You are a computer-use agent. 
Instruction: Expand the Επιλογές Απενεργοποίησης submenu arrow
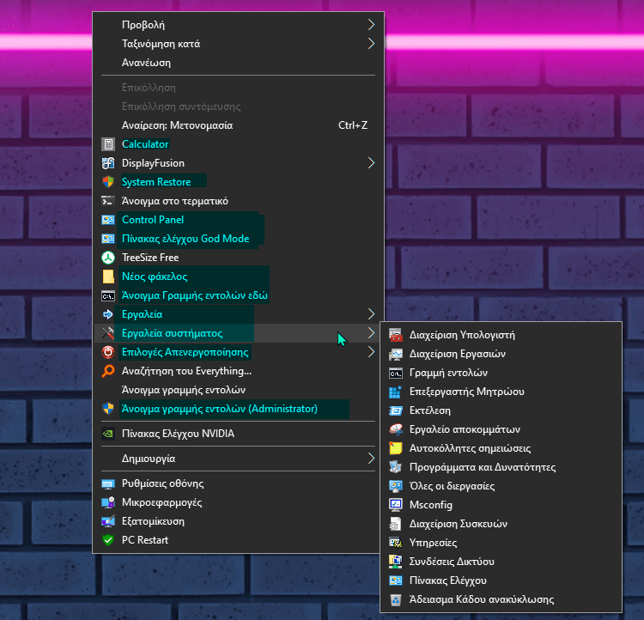pyautogui.click(x=371, y=352)
